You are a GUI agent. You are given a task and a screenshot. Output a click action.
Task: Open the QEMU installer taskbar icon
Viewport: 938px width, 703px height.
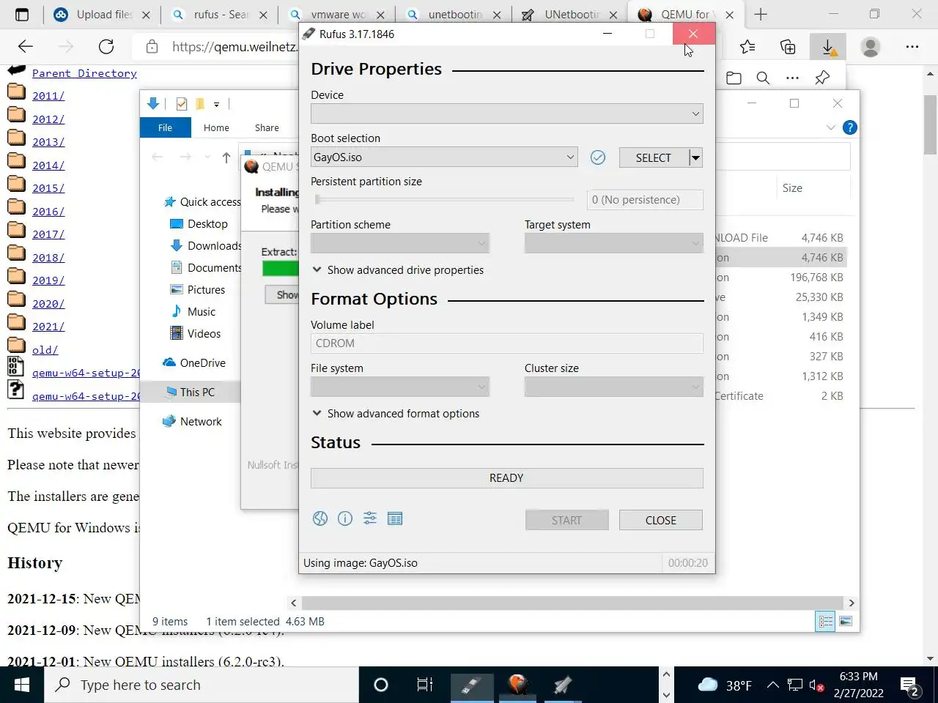click(x=517, y=685)
